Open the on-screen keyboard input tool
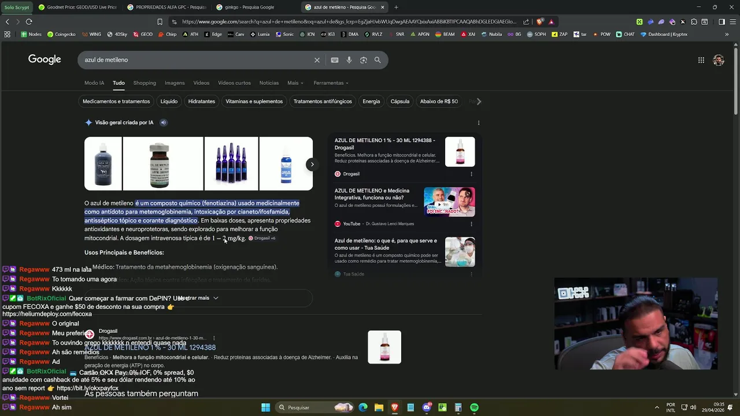Viewport: 740px width, 416px height. pyautogui.click(x=335, y=60)
